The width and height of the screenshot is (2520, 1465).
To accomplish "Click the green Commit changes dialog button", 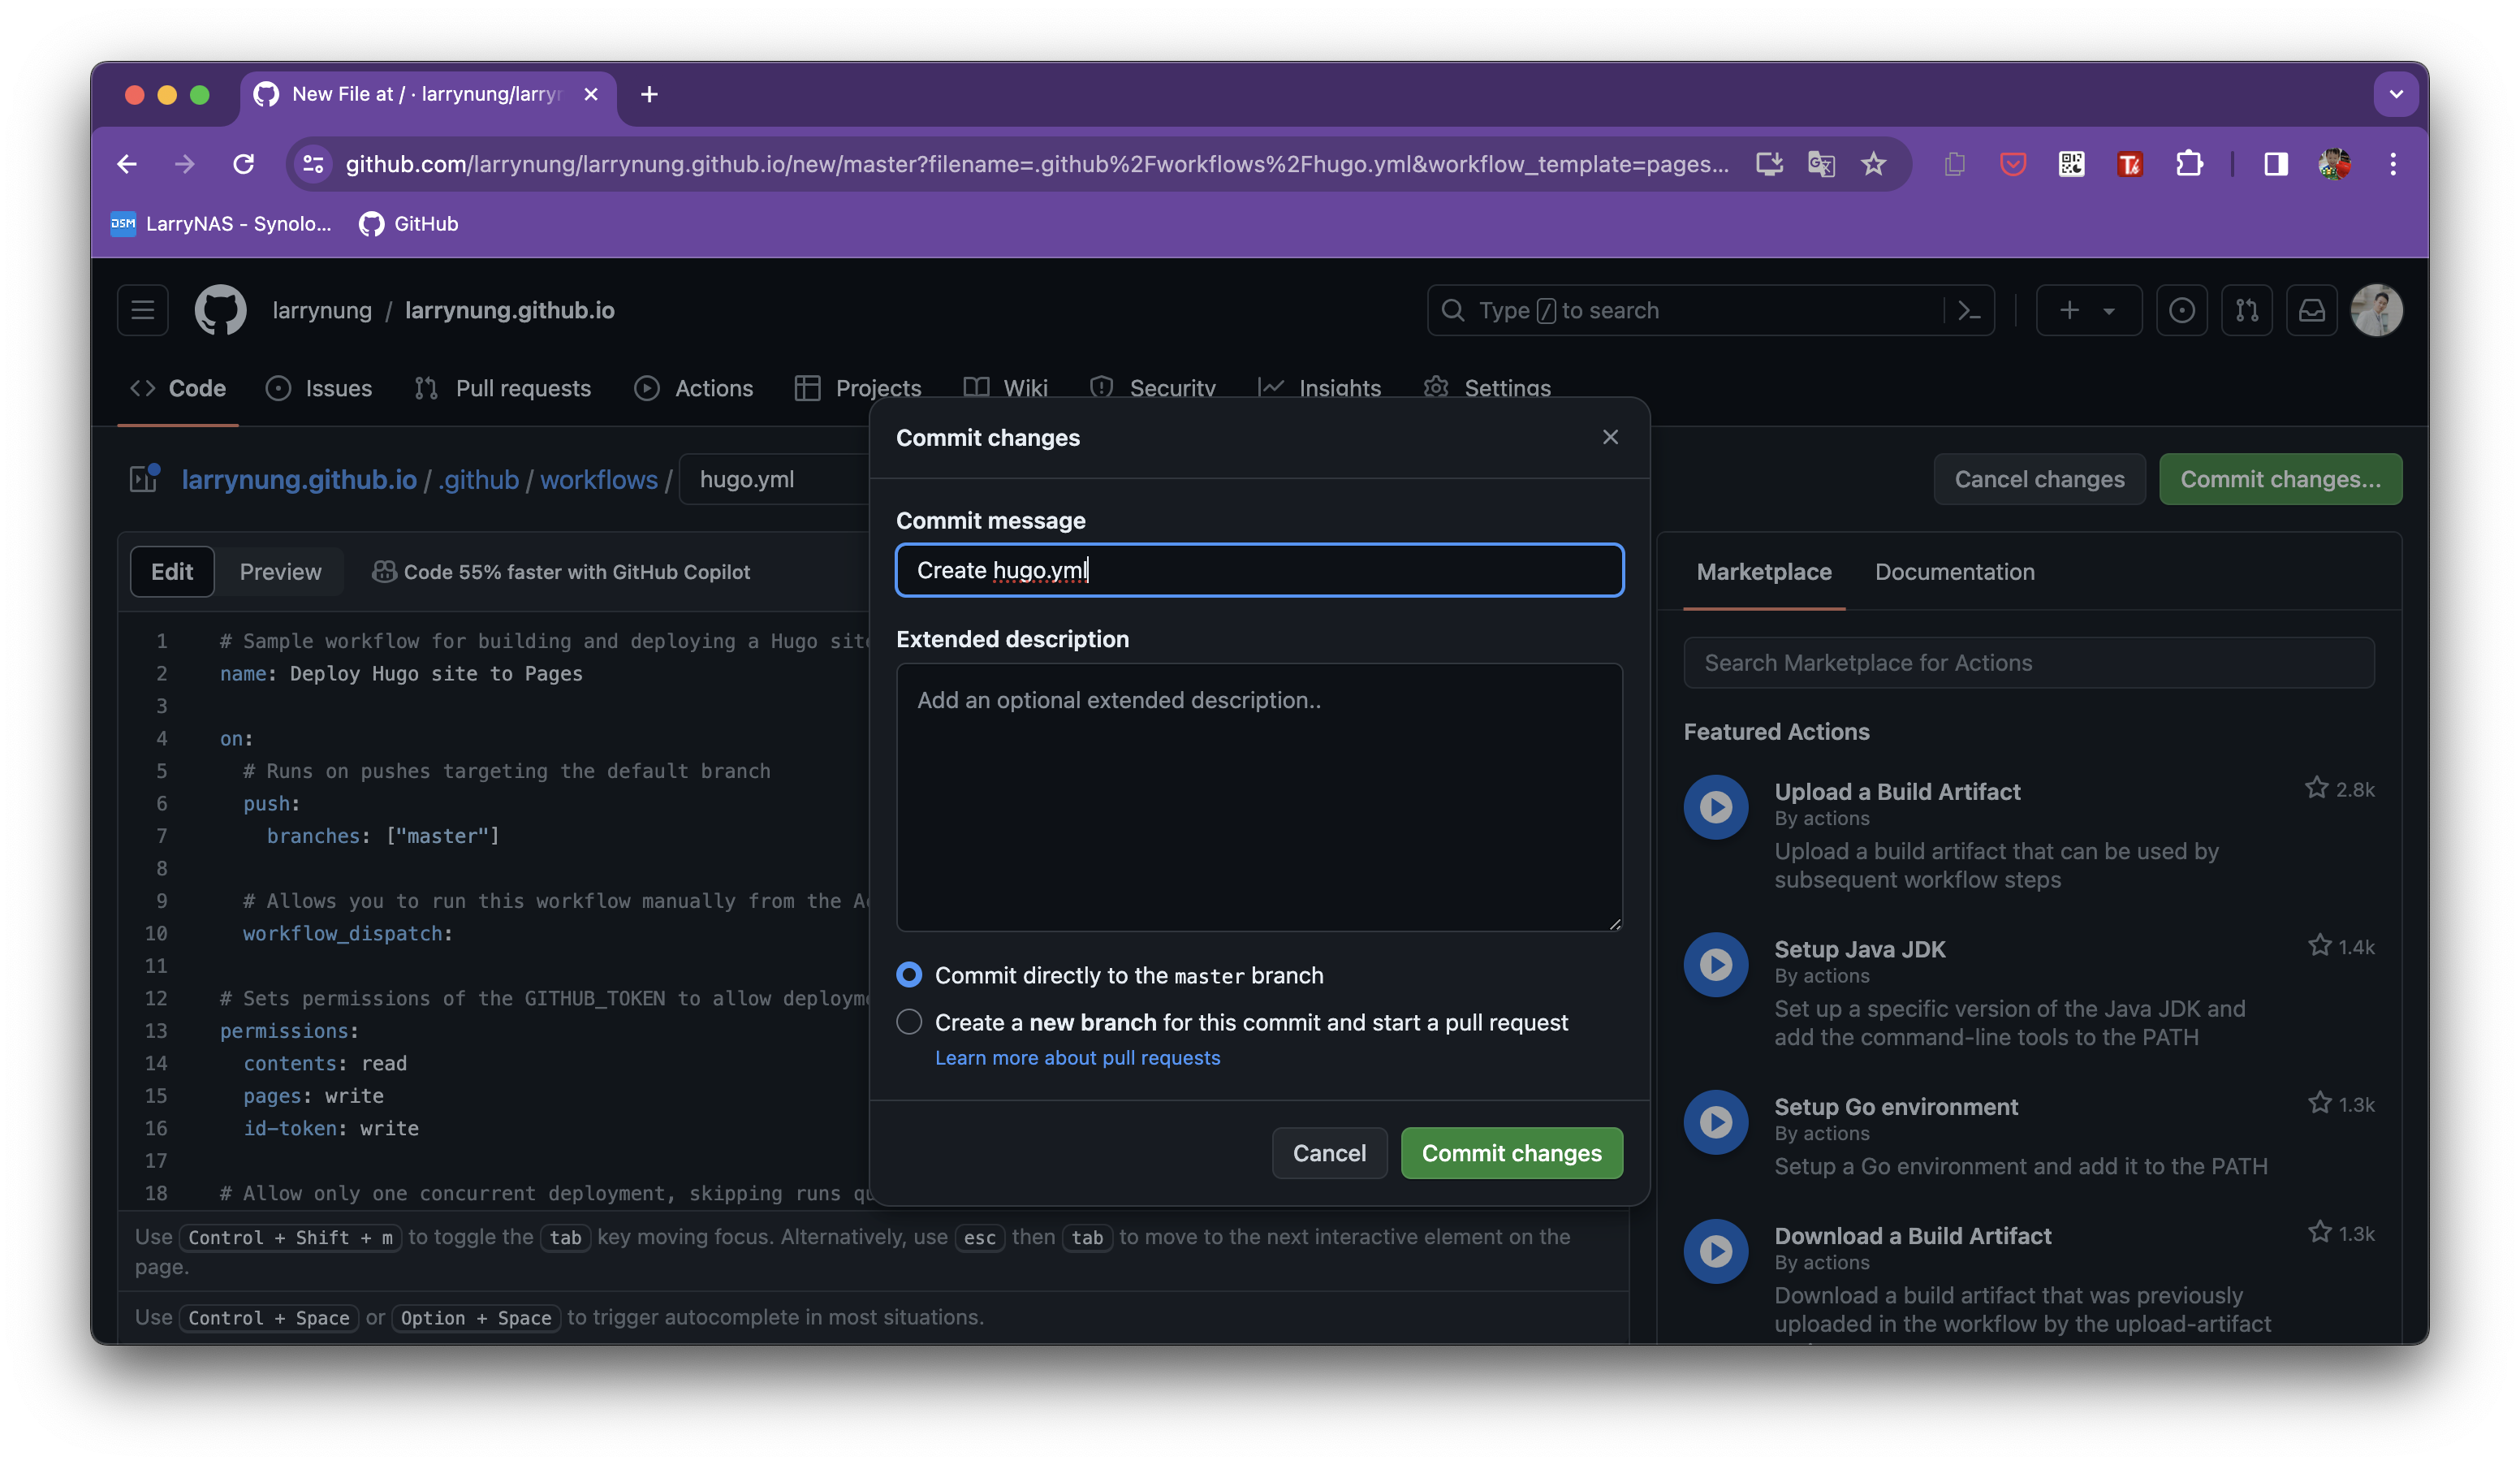I will tap(1511, 1153).
